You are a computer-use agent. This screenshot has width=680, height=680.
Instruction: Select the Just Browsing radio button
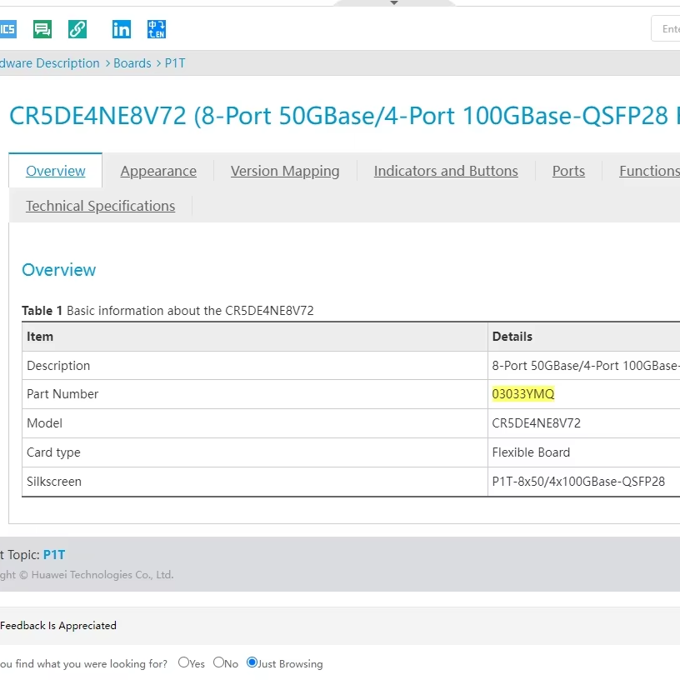click(x=252, y=662)
